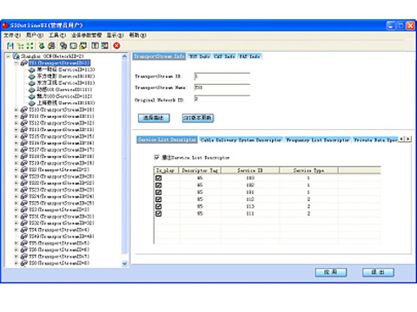The height and width of the screenshot is (312, 417).
Task: Toggle the Service List Descriptor checkbox
Action: [156, 157]
